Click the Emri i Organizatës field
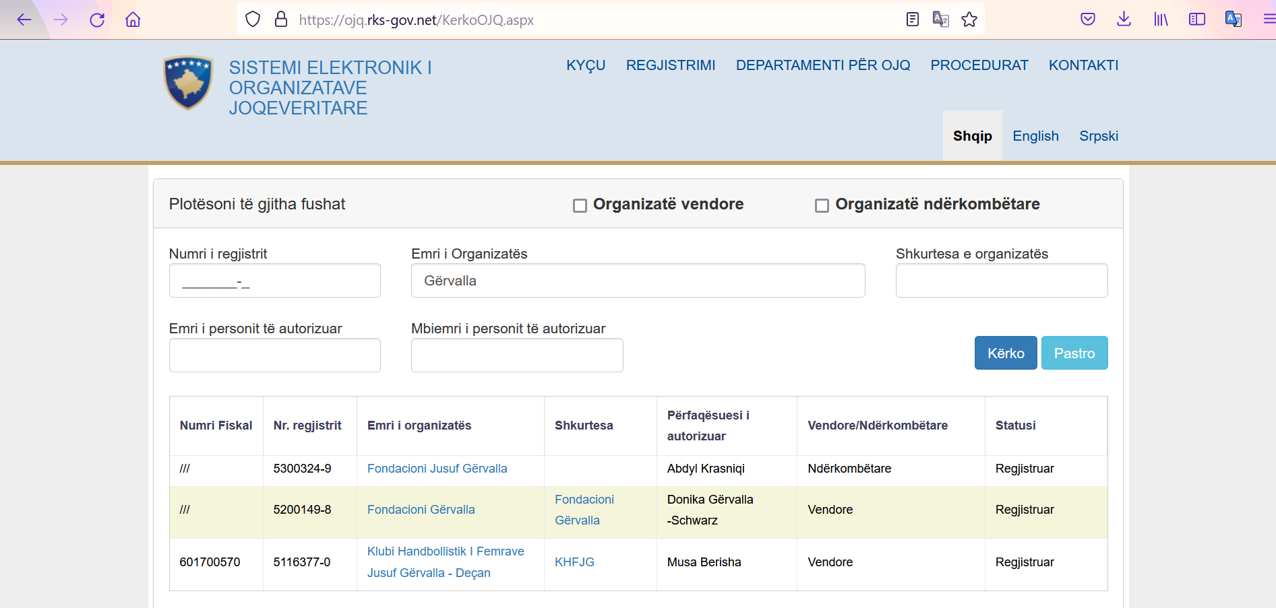 [x=638, y=280]
